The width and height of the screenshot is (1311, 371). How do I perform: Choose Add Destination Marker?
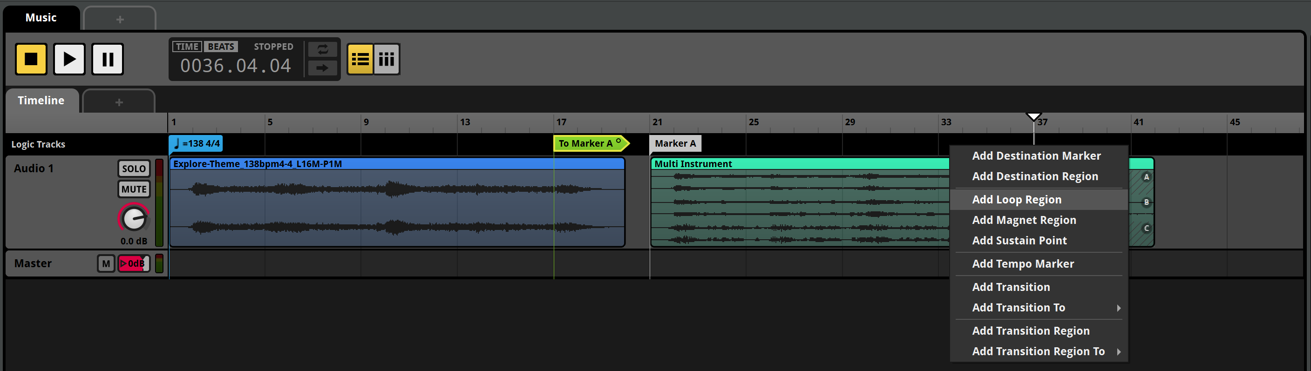click(x=1038, y=156)
